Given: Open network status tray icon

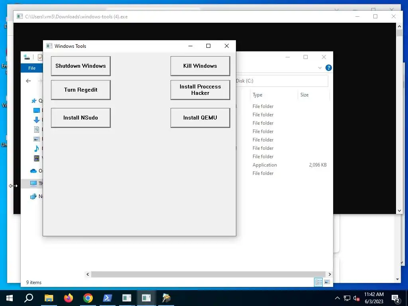Looking at the screenshot, I should [347, 298].
